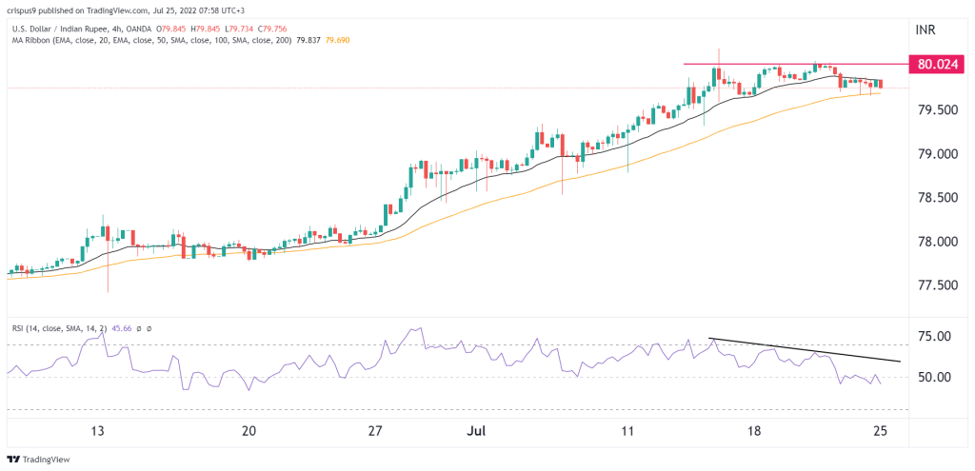Click the TradingView logo at bottom left
Image resolution: width=975 pixels, height=471 pixels.
click(x=38, y=460)
